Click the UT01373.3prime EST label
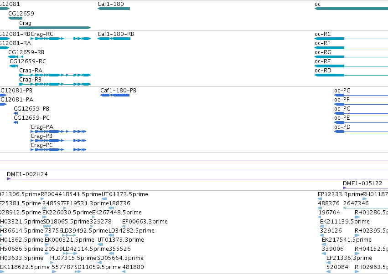 (x=121, y=240)
